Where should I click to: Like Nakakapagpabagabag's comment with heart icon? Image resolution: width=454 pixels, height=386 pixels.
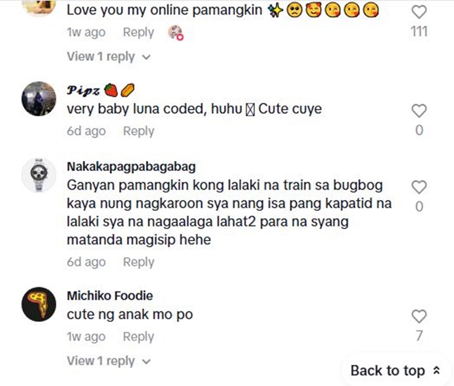tap(419, 187)
